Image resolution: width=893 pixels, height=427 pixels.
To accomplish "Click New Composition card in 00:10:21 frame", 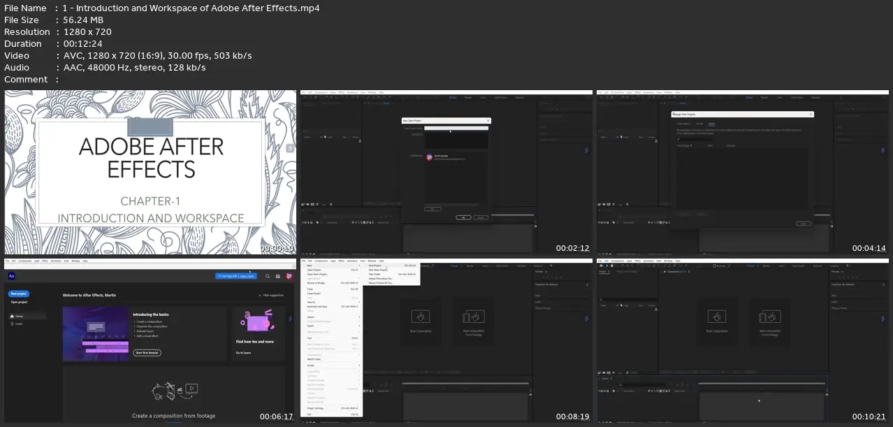I will pos(717,321).
